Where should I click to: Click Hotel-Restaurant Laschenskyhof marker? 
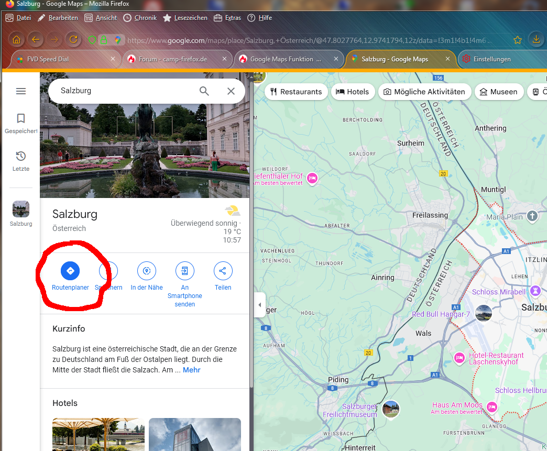(x=460, y=358)
